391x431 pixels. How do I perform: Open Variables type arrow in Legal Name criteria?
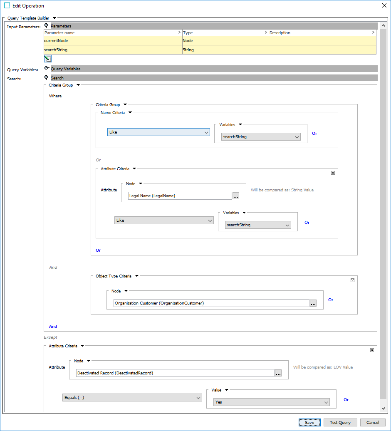(244, 213)
